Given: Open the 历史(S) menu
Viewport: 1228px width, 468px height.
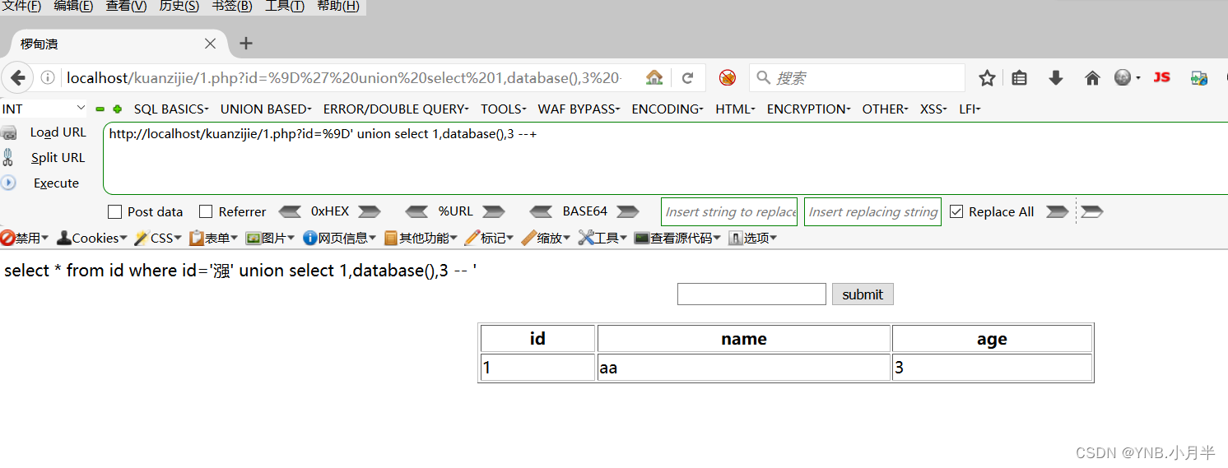Looking at the screenshot, I should tap(179, 7).
